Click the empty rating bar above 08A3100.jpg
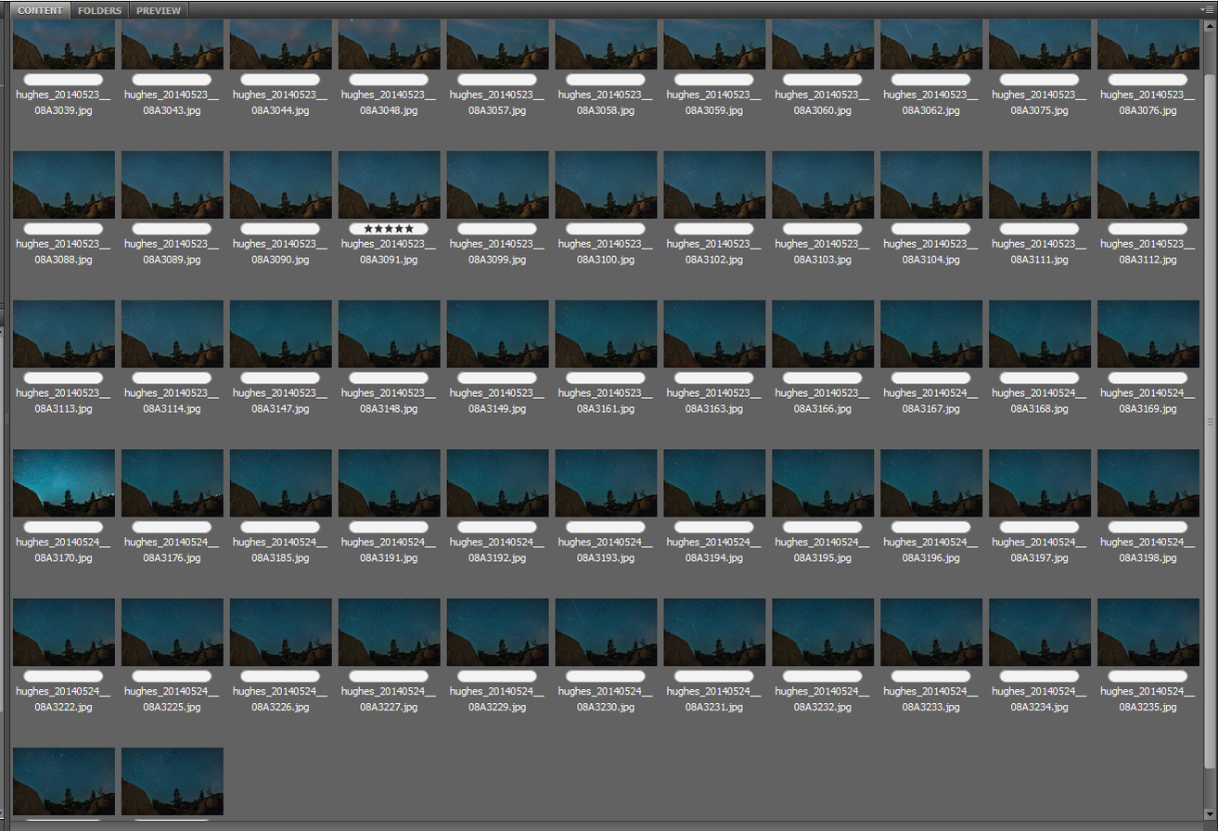The image size is (1218, 831). click(607, 228)
